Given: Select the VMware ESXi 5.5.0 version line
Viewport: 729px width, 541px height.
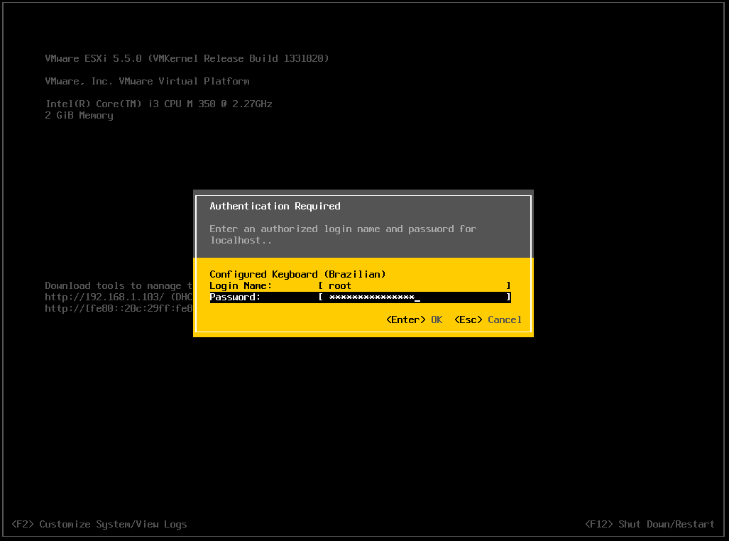Looking at the screenshot, I should coord(187,59).
